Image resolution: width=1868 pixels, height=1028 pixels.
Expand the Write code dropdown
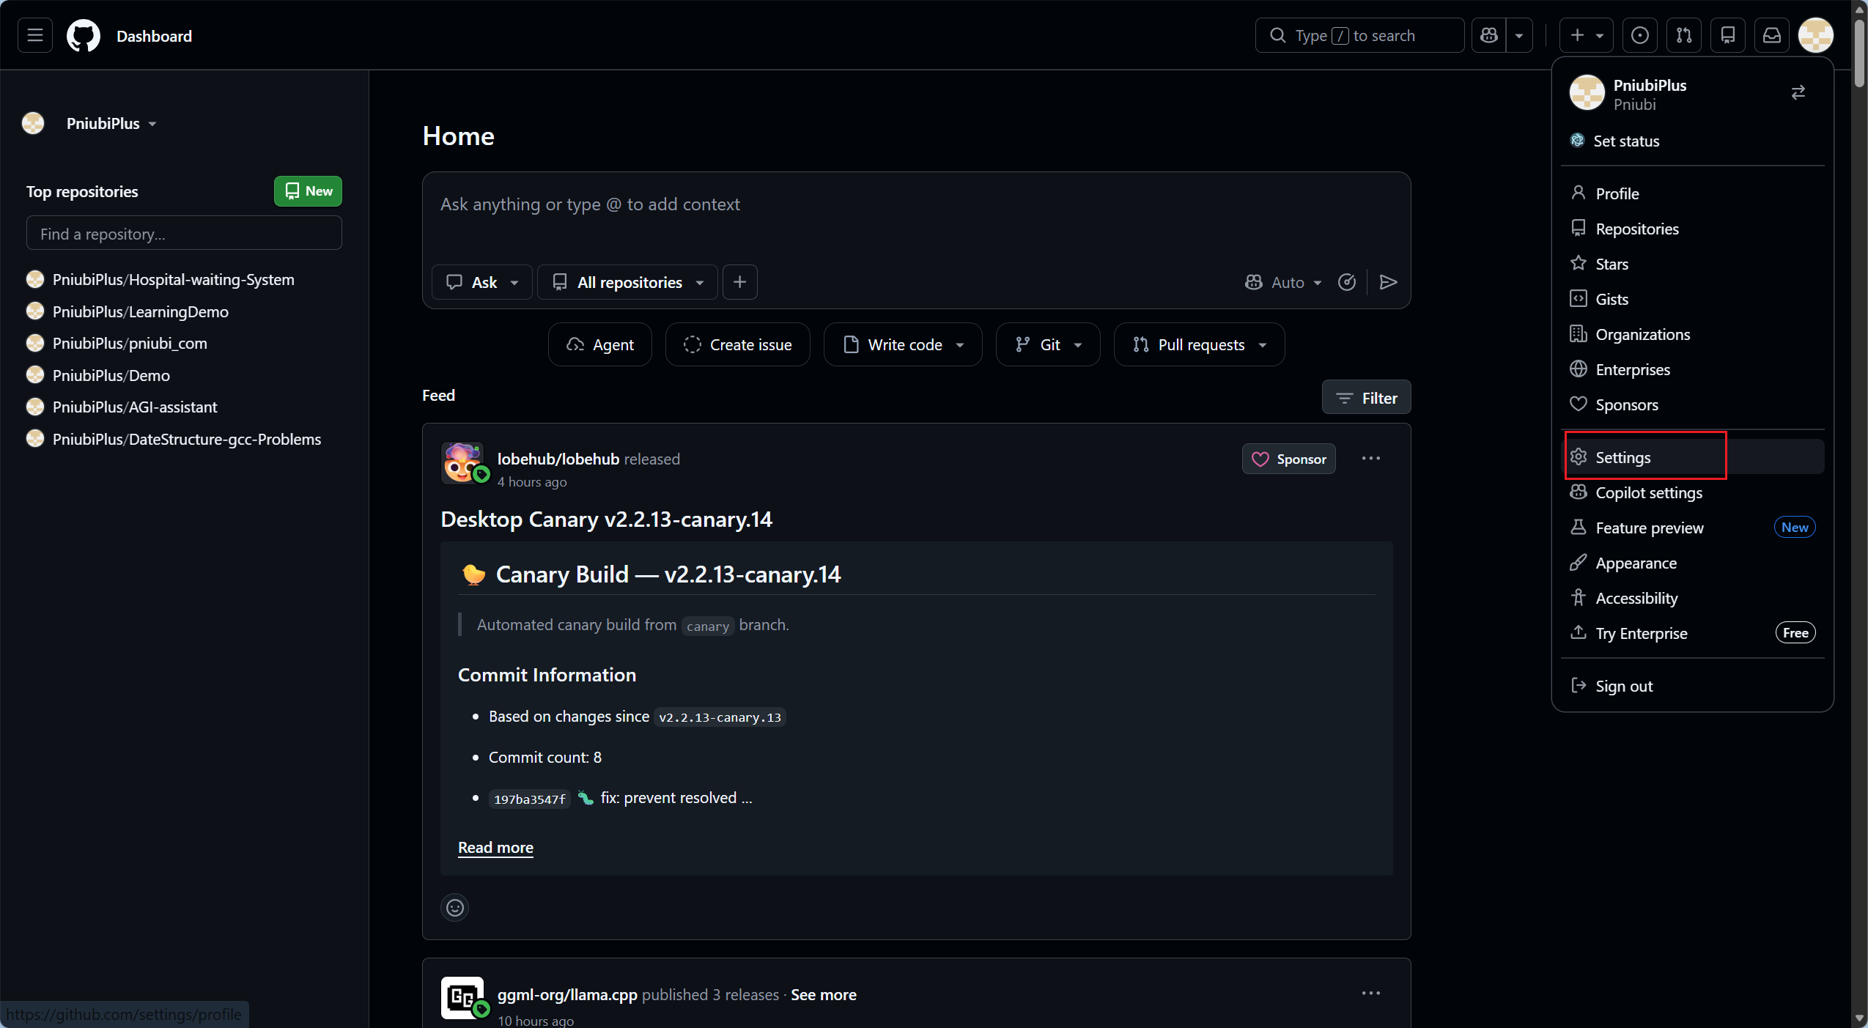(903, 344)
